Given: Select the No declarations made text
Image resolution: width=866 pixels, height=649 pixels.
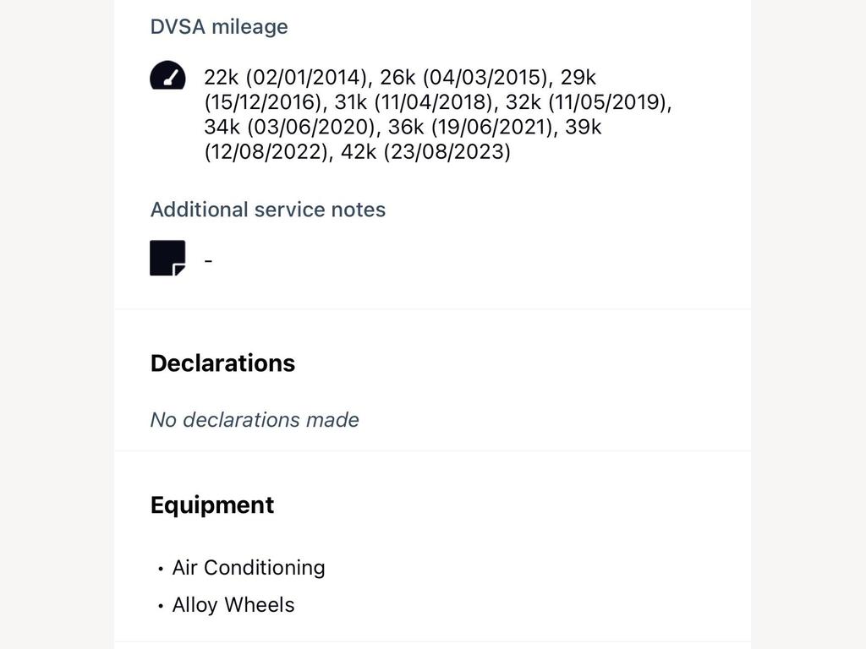Looking at the screenshot, I should pyautogui.click(x=255, y=420).
